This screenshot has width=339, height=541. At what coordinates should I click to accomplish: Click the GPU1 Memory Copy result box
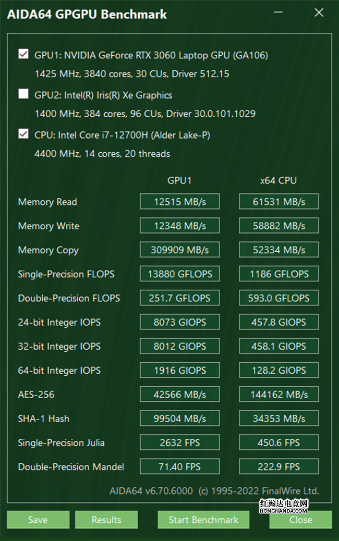click(x=179, y=250)
